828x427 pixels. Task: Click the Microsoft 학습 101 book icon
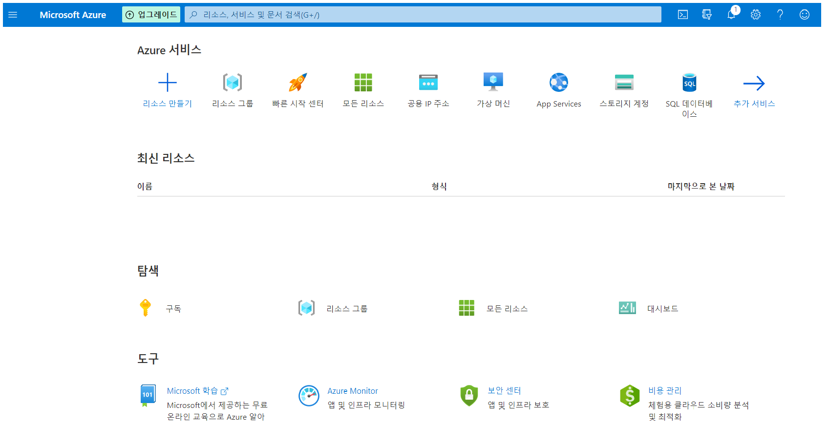click(148, 395)
